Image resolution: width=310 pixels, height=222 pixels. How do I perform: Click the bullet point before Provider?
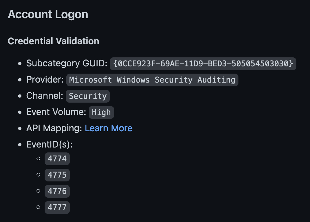20,80
